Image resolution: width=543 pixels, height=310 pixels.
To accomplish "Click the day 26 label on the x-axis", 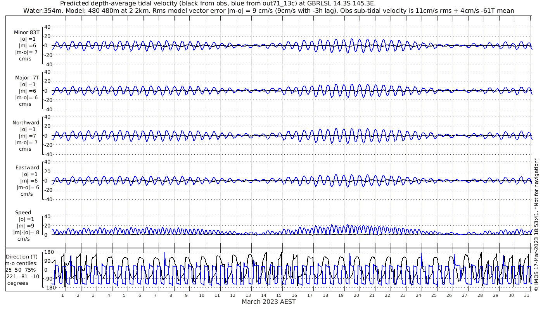I will [x=449, y=295].
